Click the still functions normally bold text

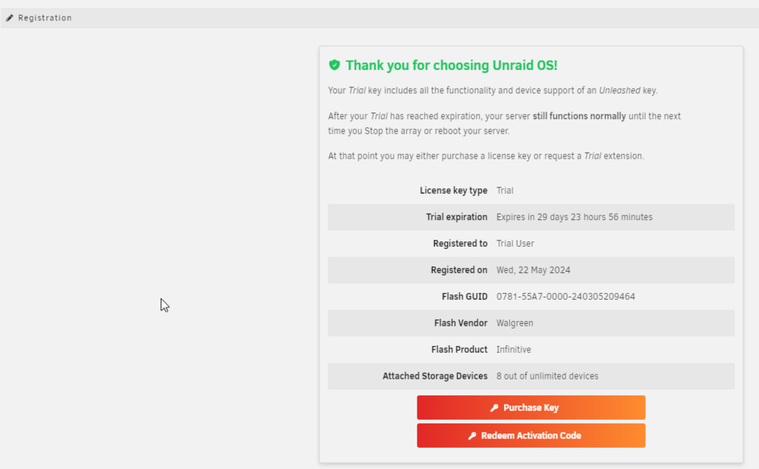coord(579,116)
